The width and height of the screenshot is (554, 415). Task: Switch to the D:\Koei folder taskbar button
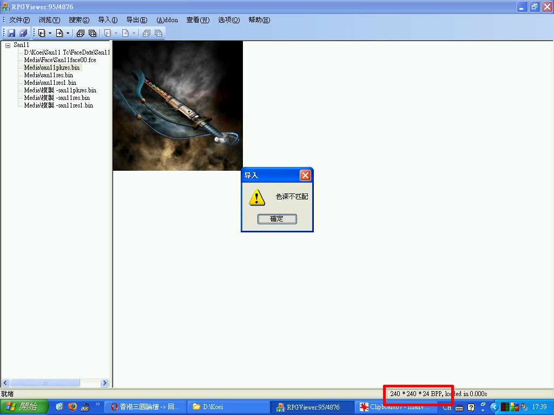click(228, 407)
